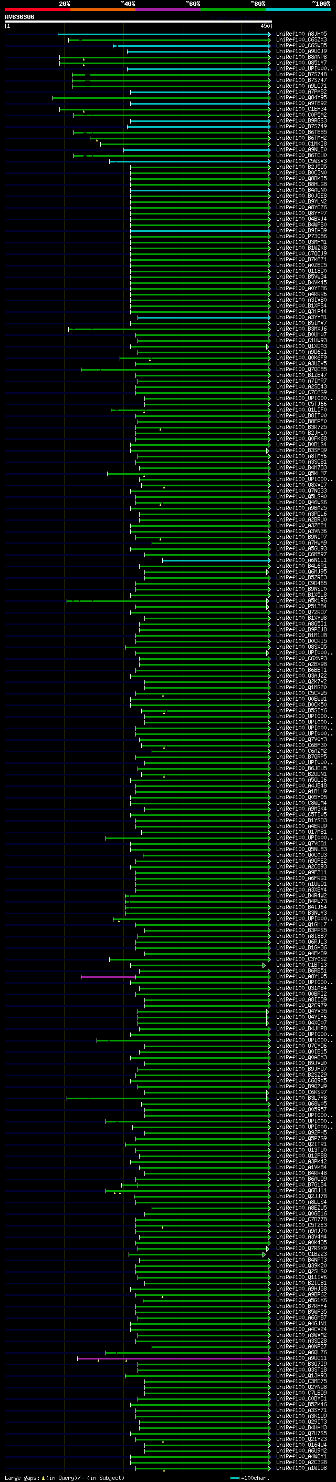Select label UniRef100_B6TE85
This screenshot has height=1482, width=336.
click(301, 132)
